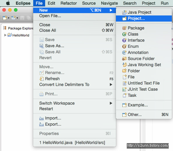Image resolution: width=173 pixels, height=151 pixels.
Task: Click the Untitled Text File icon
Action: (x=124, y=83)
